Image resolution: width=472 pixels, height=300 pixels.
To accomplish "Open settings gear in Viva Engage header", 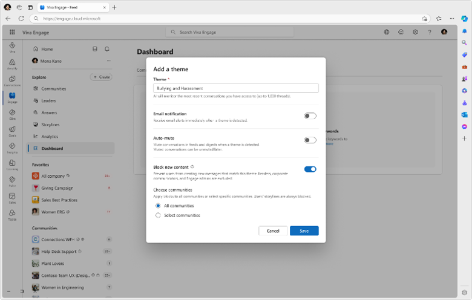I will (415, 32).
